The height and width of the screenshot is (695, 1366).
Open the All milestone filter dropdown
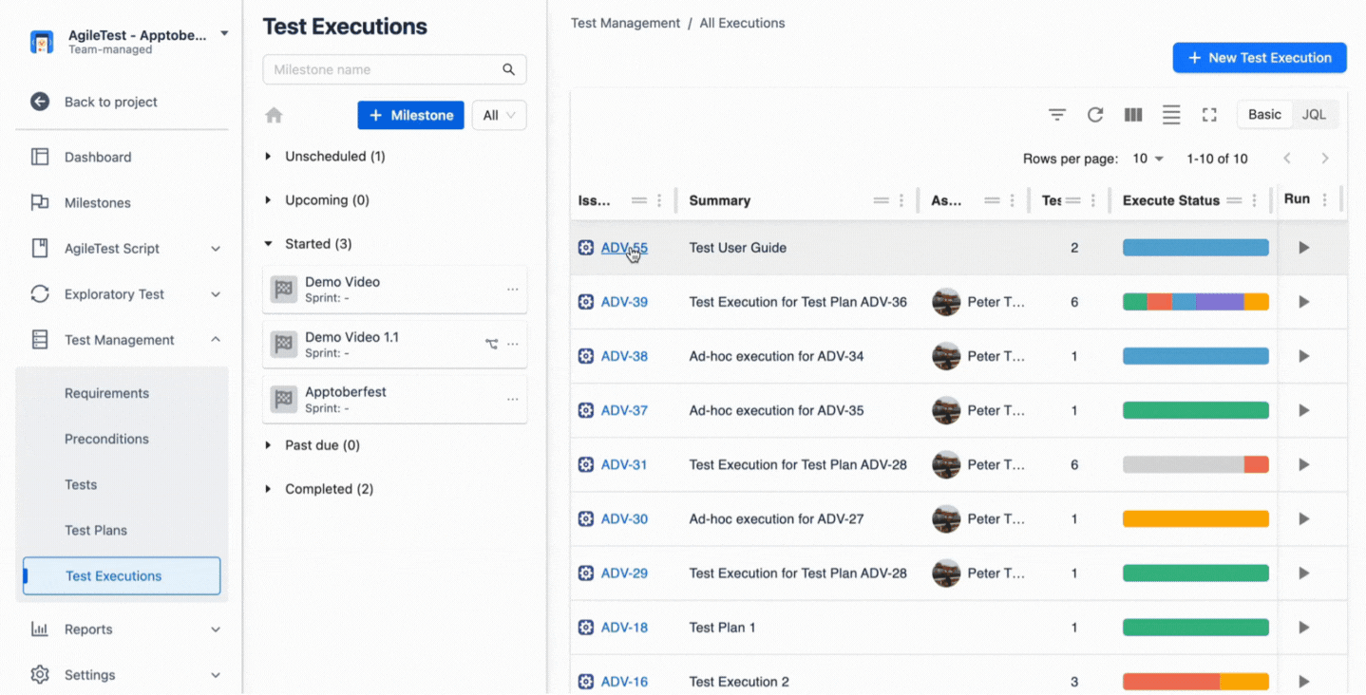coord(498,114)
